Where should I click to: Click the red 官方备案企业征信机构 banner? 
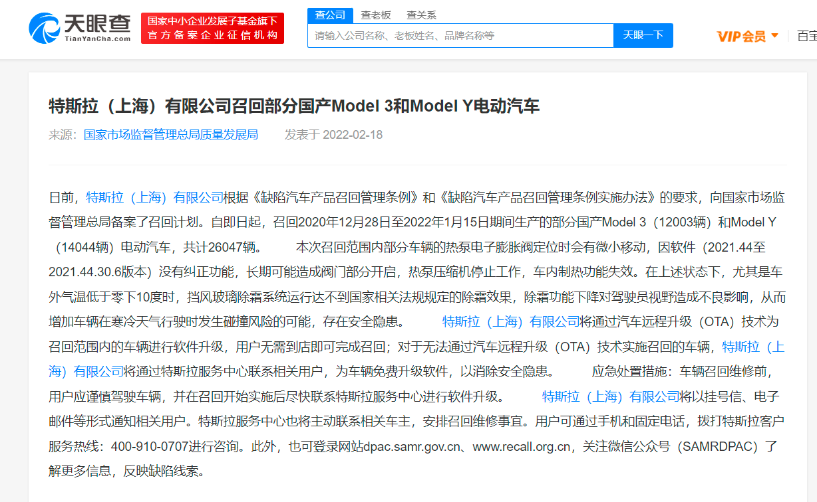click(212, 29)
